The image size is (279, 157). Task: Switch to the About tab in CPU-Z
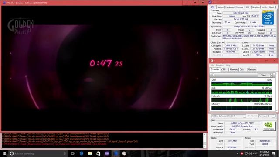[x=271, y=7]
